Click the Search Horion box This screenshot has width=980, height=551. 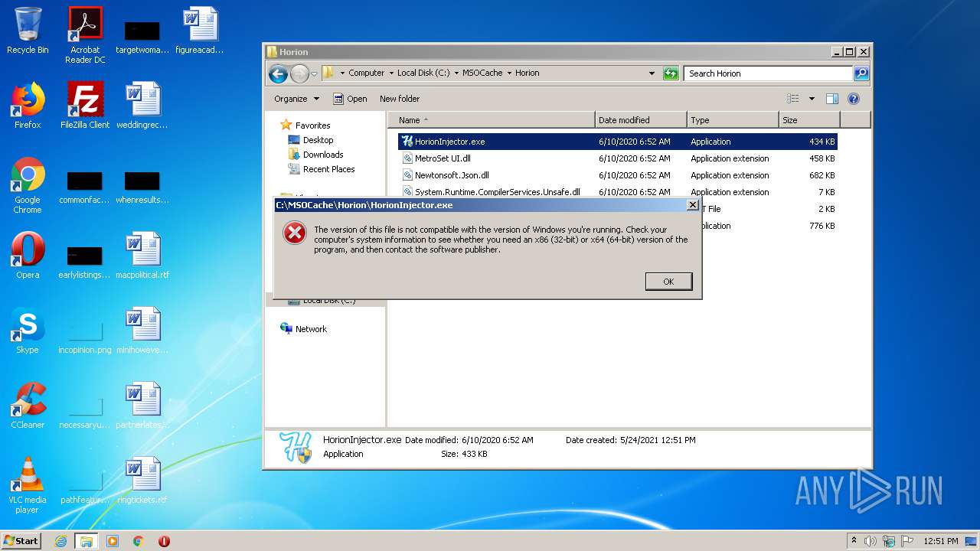(768, 73)
